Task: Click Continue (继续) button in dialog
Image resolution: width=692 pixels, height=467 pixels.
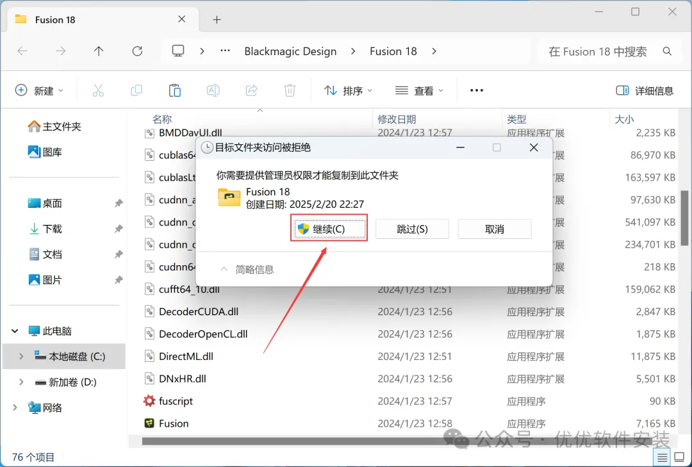Action: tap(329, 229)
